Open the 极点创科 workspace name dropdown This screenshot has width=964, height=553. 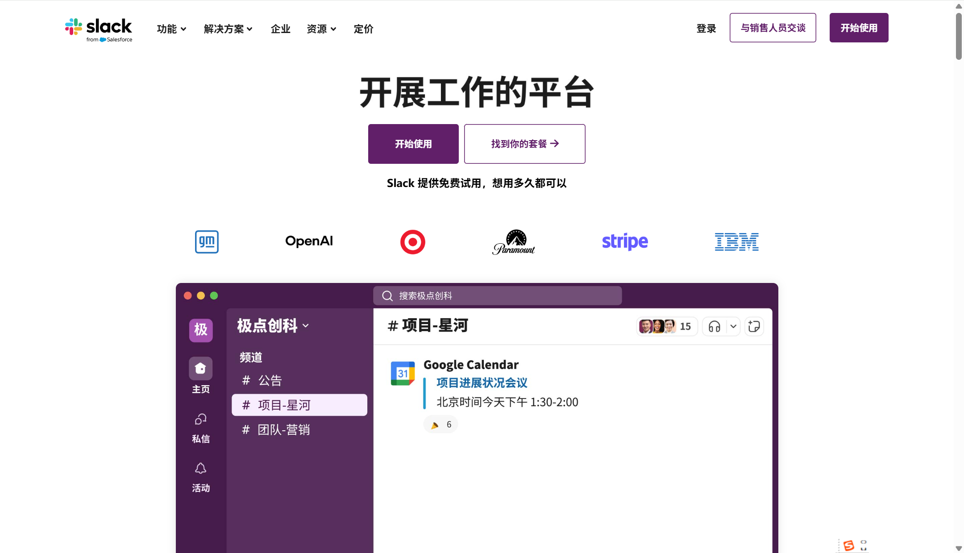tap(272, 325)
